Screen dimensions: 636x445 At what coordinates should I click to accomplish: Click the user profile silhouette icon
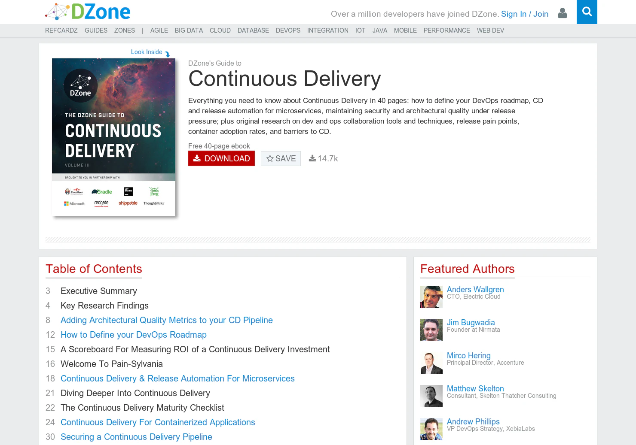[x=562, y=13]
